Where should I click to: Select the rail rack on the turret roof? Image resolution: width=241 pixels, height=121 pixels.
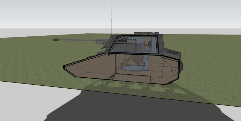click(x=146, y=33)
